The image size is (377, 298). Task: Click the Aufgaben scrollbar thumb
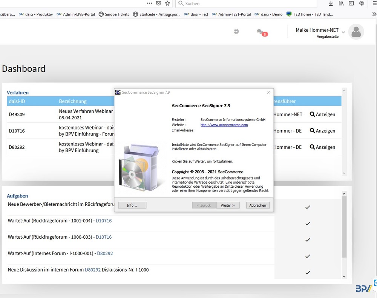(x=344, y=227)
